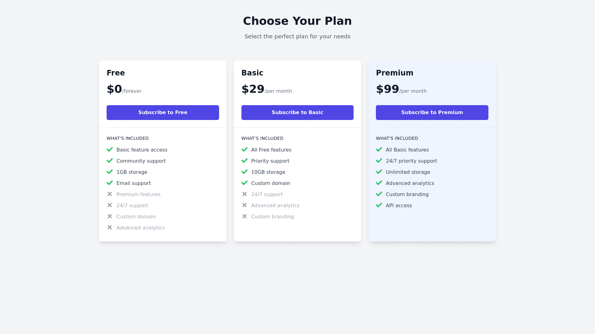The width and height of the screenshot is (595, 334).
Task: Click the checkmark beside Unlimited storage
Action: click(379, 172)
